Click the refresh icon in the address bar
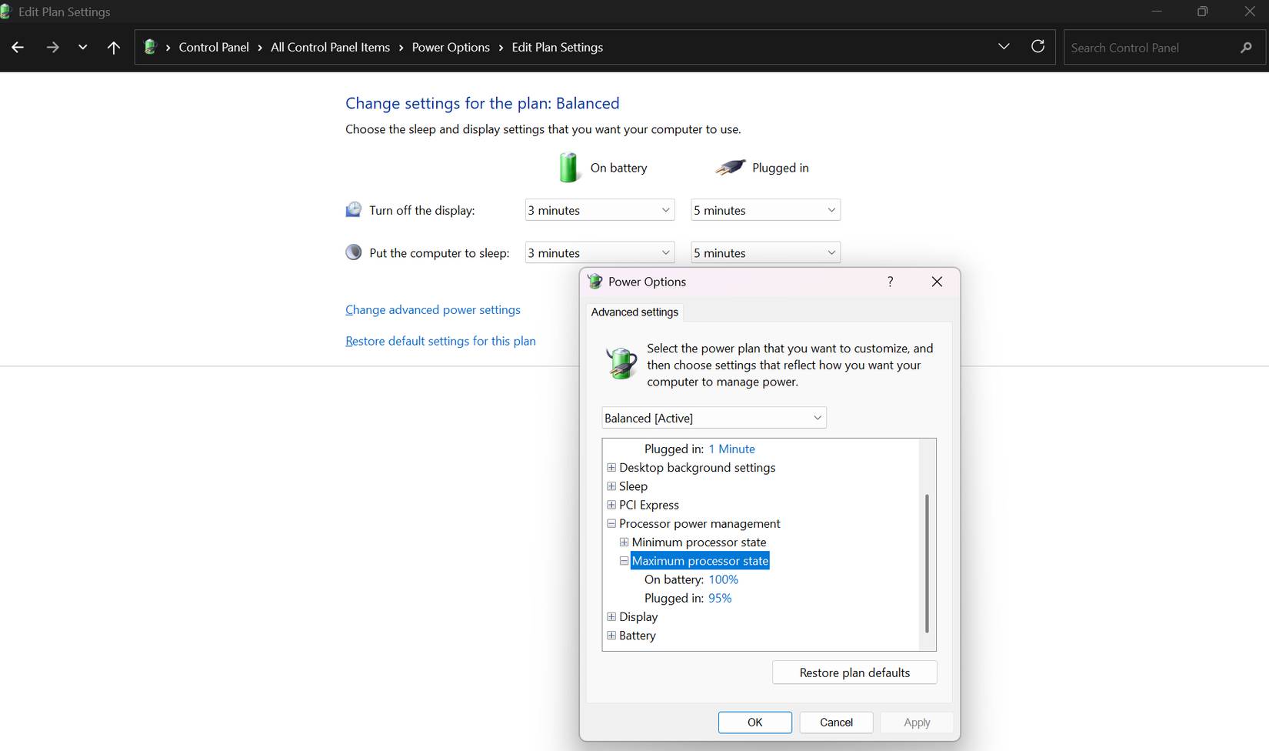The height and width of the screenshot is (751, 1269). point(1038,46)
